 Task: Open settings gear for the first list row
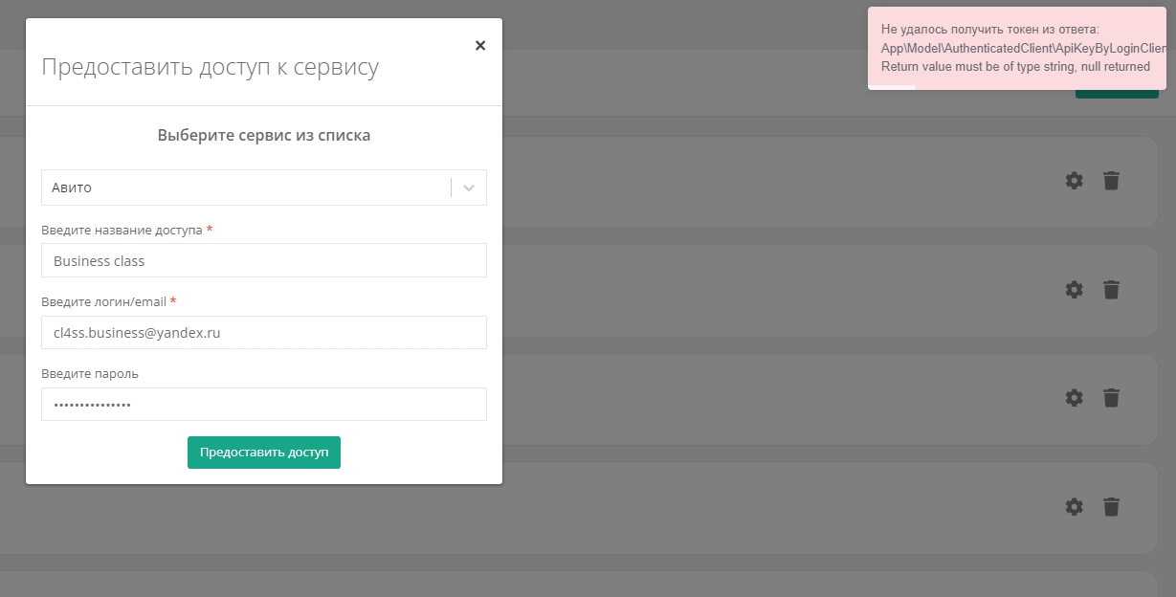click(1075, 180)
